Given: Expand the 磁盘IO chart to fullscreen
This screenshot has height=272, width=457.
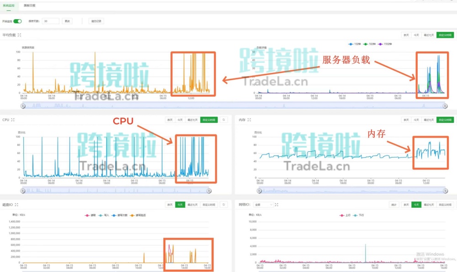Looking at the screenshot, I should click(16, 205).
